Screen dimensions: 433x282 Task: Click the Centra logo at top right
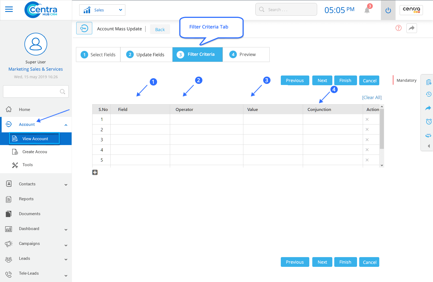411,10
